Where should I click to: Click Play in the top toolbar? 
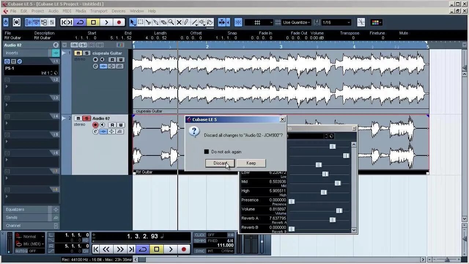tap(106, 22)
